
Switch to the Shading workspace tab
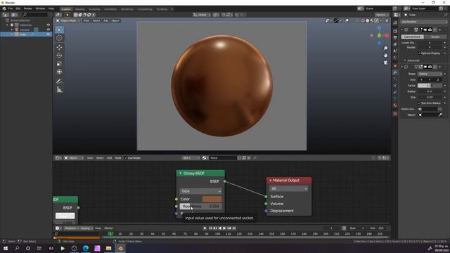tap(79, 9)
